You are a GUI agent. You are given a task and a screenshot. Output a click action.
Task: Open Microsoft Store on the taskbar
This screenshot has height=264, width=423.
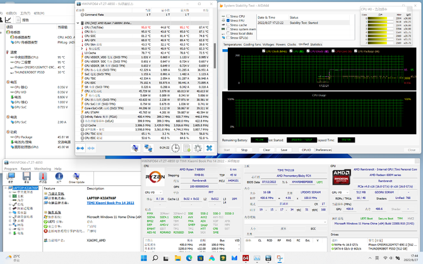click(200, 258)
